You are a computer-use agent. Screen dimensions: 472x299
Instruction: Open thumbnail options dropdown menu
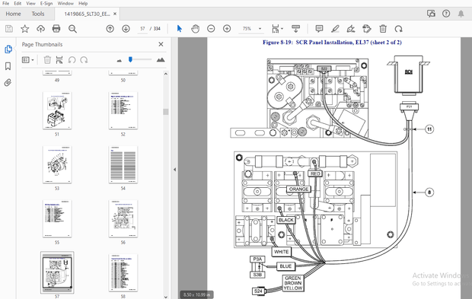point(27,60)
